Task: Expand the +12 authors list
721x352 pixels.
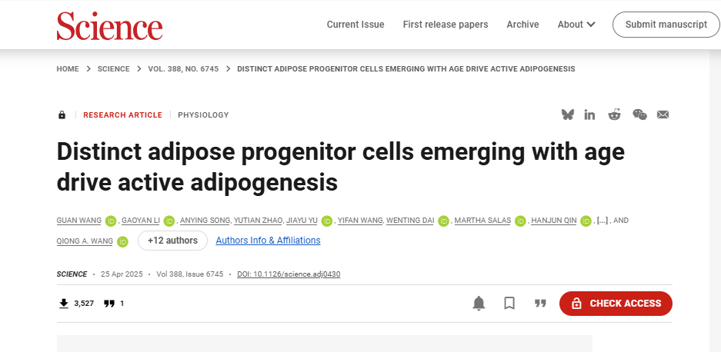Action: [172, 241]
